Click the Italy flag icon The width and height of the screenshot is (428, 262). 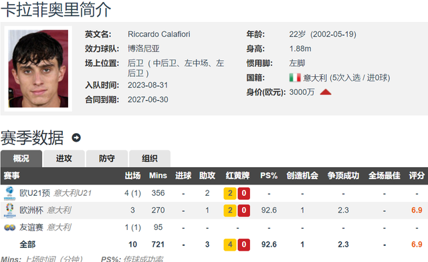pos(295,78)
